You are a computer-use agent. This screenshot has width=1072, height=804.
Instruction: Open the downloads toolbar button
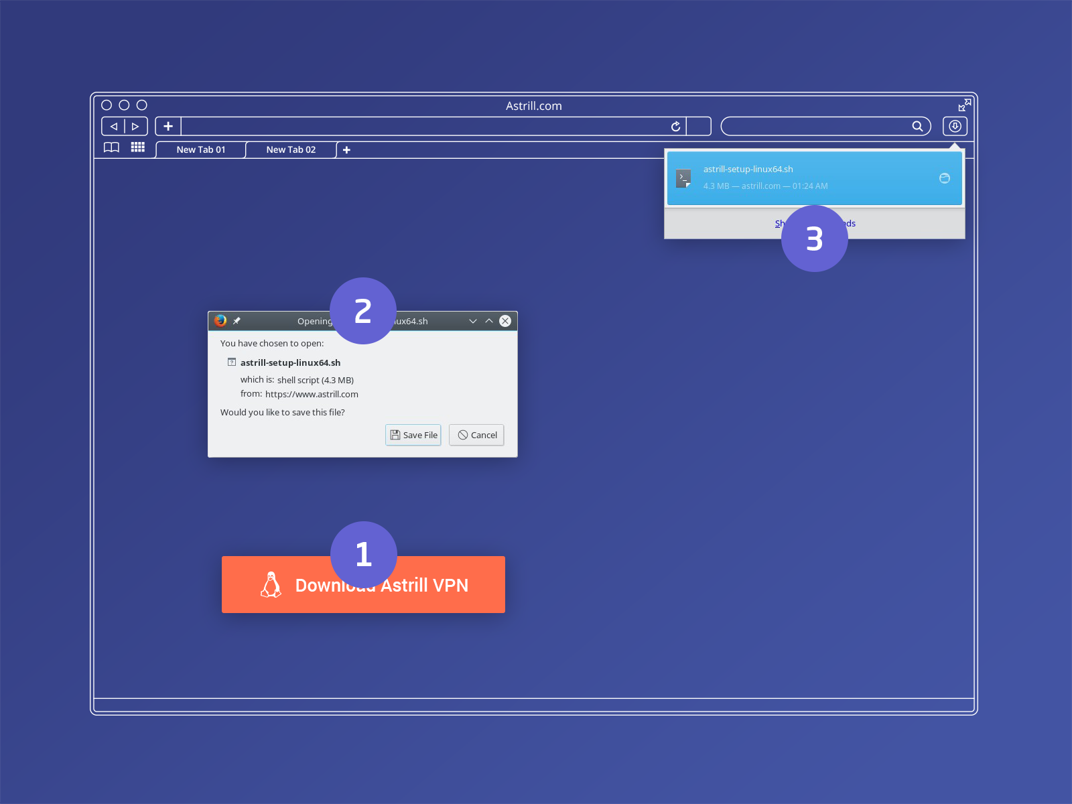click(x=955, y=126)
